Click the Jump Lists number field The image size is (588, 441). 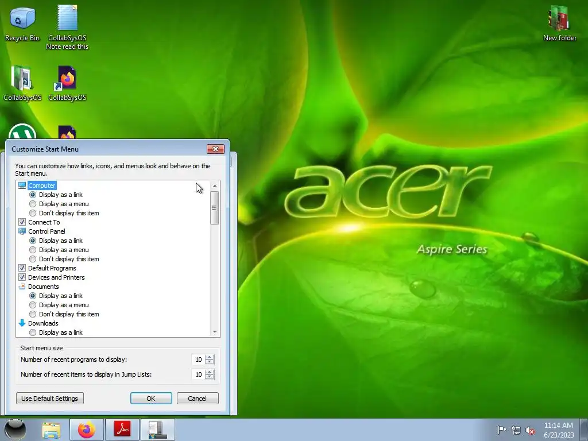point(198,374)
